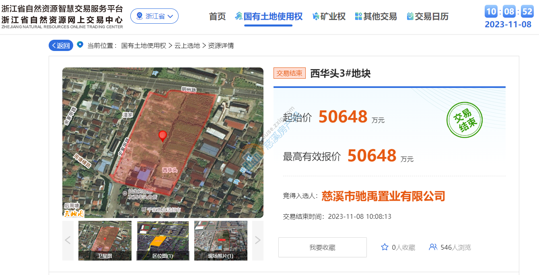Go to 首页 home tab
Viewport: 539px width, 275px height.
(217, 16)
